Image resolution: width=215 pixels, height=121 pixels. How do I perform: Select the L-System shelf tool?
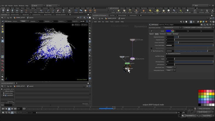(76, 11)
